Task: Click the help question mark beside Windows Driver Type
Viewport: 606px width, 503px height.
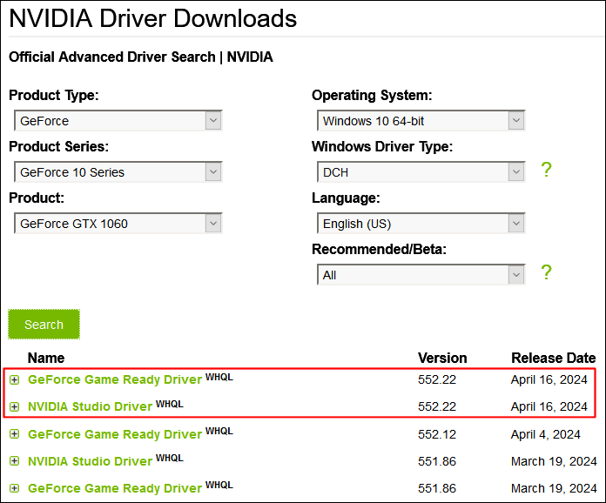Action: pos(546,170)
